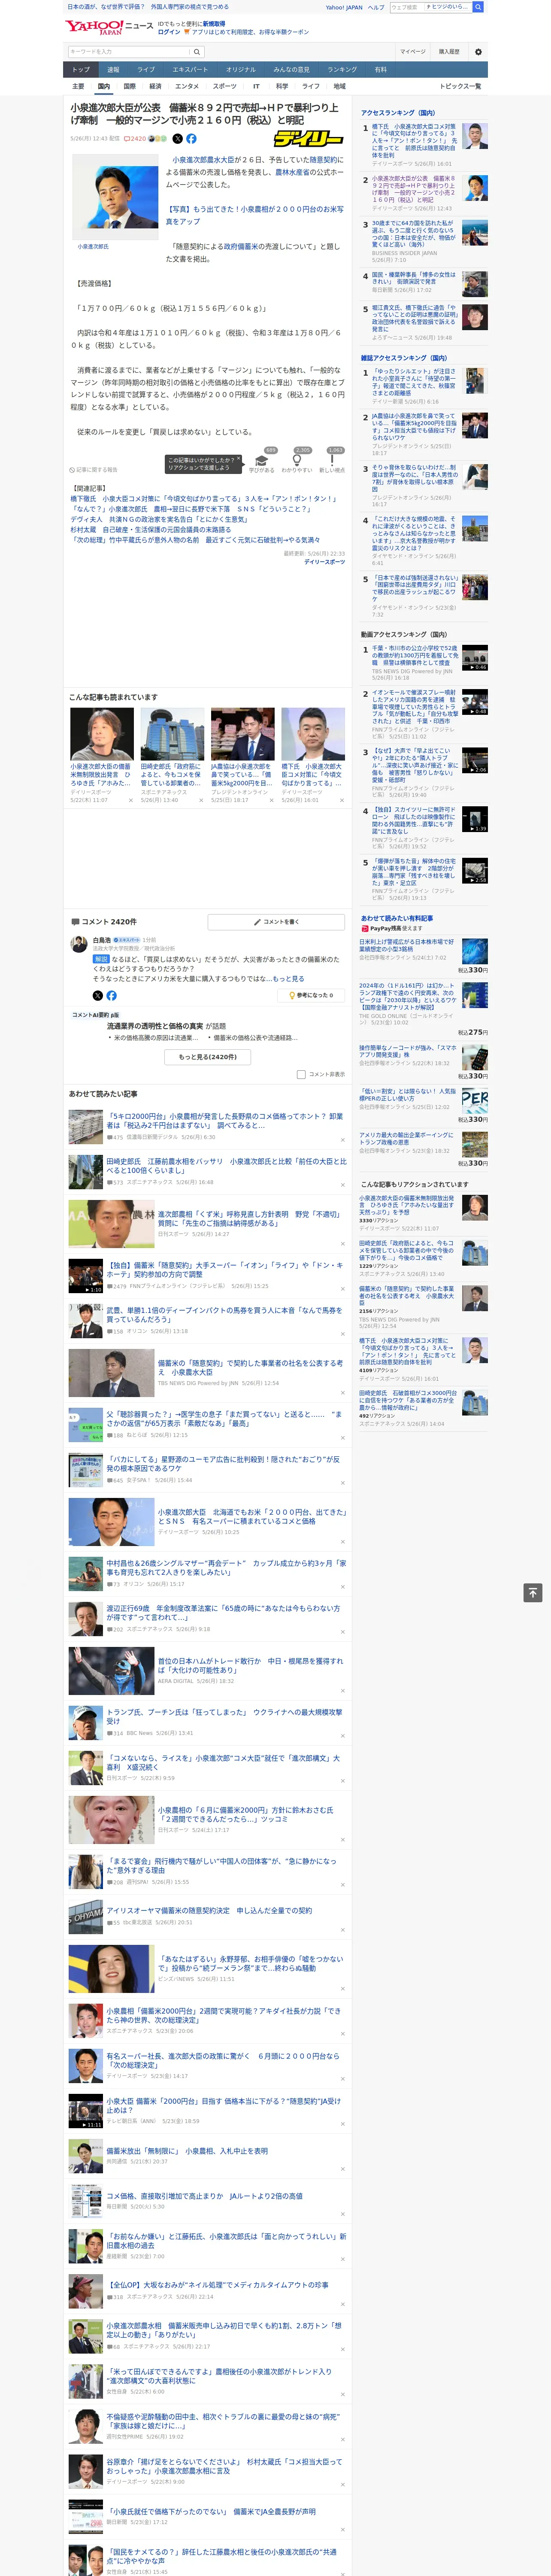Click the back-to-top arrow button
The height and width of the screenshot is (2576, 551).
533,1592
